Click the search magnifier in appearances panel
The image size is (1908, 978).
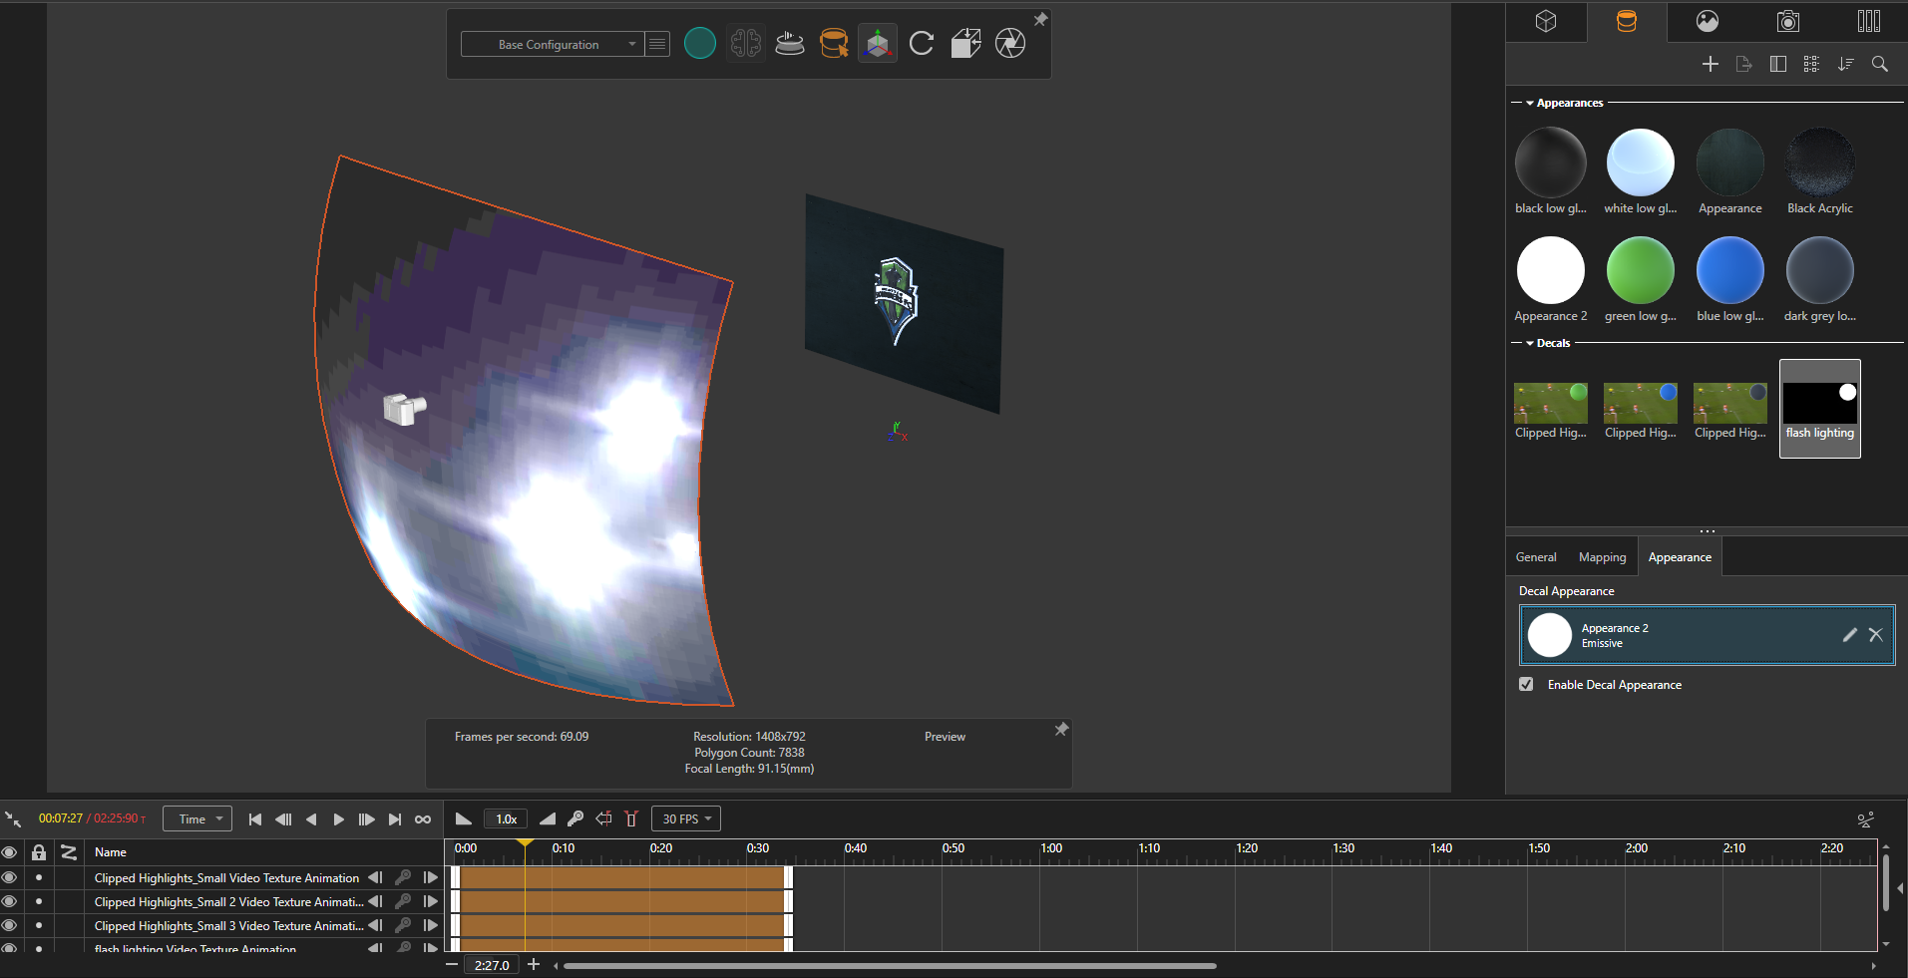point(1880,64)
